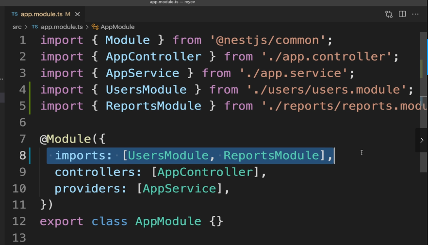Click the modified 'M' indicator on the tab
Screen dimensions: 428x245
pos(68,14)
